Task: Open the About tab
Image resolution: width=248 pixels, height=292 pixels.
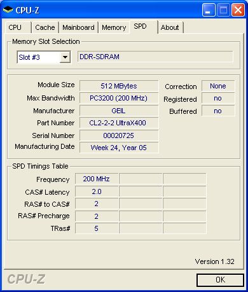Action: tap(170, 27)
